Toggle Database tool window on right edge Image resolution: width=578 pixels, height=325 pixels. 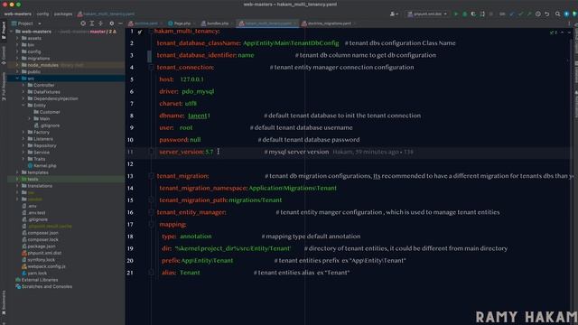point(575,72)
